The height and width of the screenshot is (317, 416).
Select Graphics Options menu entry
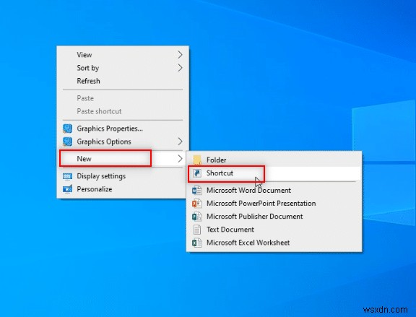[123, 142]
